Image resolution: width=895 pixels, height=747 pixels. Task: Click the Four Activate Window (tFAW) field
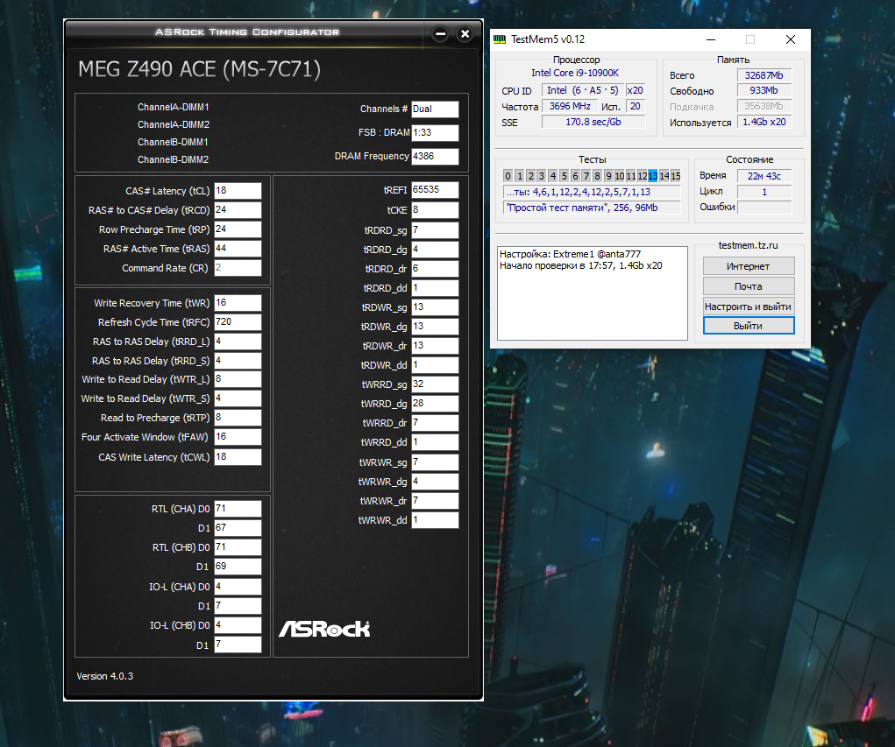(x=238, y=437)
